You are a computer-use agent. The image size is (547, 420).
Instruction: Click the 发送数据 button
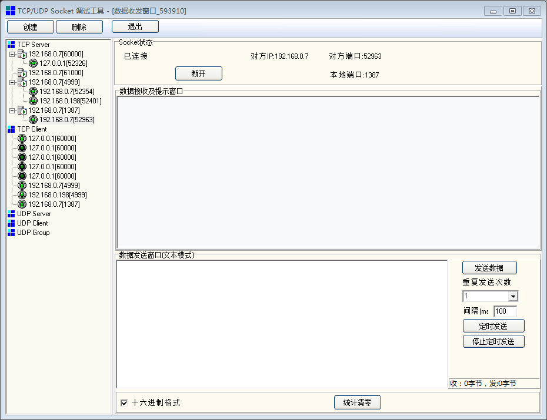click(x=489, y=268)
